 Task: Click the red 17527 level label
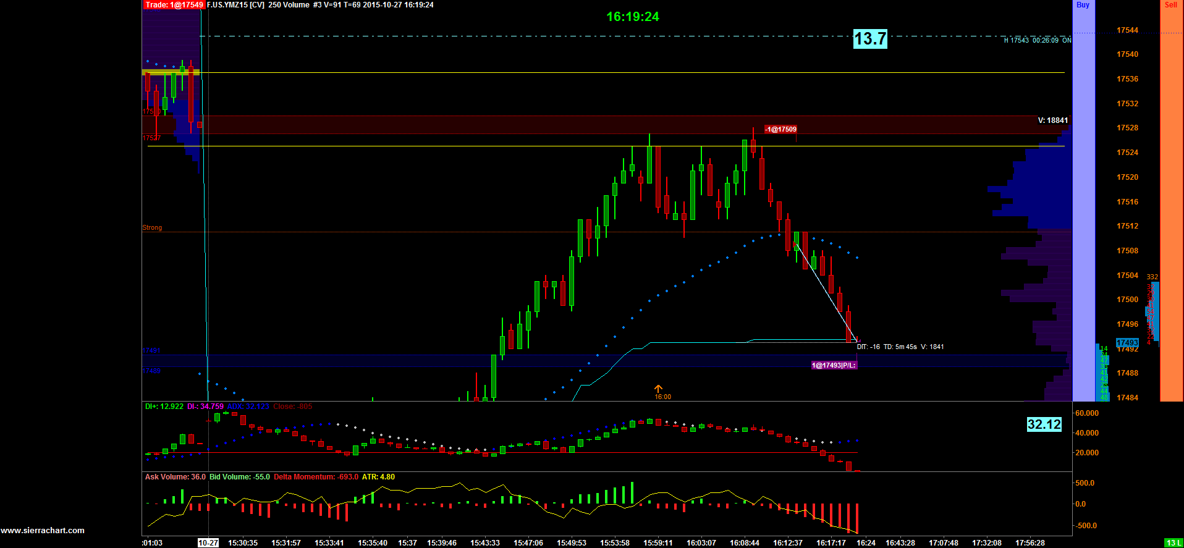click(x=151, y=138)
